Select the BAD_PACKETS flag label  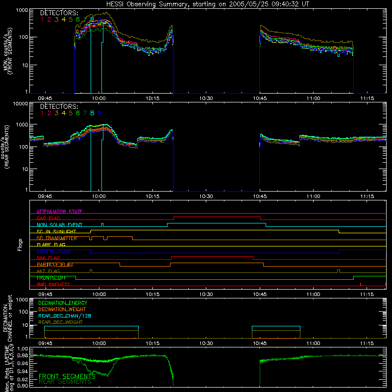(53, 285)
